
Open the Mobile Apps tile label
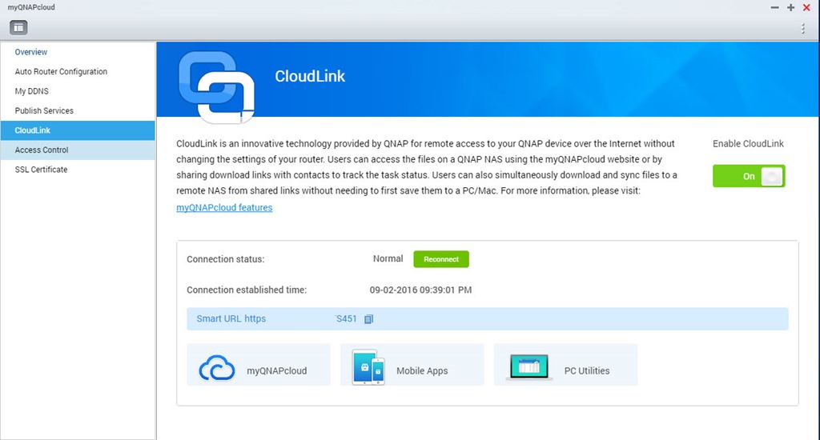pyautogui.click(x=422, y=370)
